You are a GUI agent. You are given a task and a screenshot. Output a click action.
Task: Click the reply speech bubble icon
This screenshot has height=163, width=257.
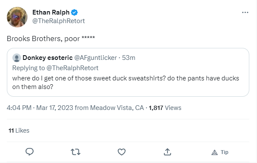pos(30,152)
